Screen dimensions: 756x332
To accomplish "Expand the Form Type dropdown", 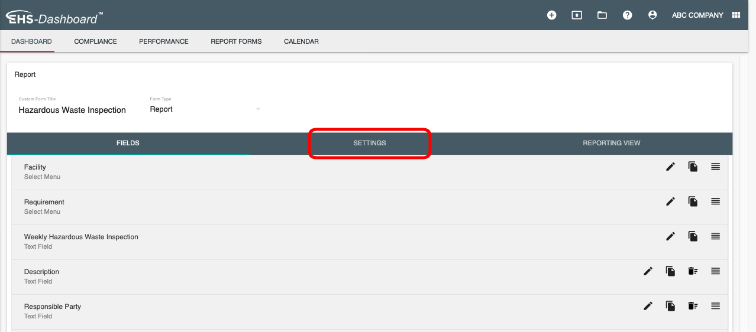I will pos(258,109).
